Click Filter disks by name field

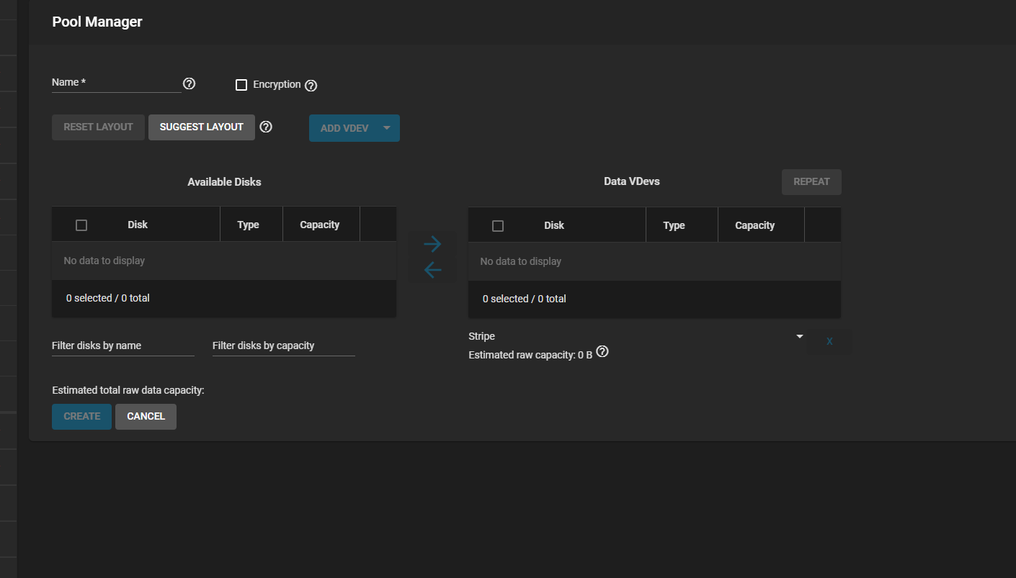point(123,346)
